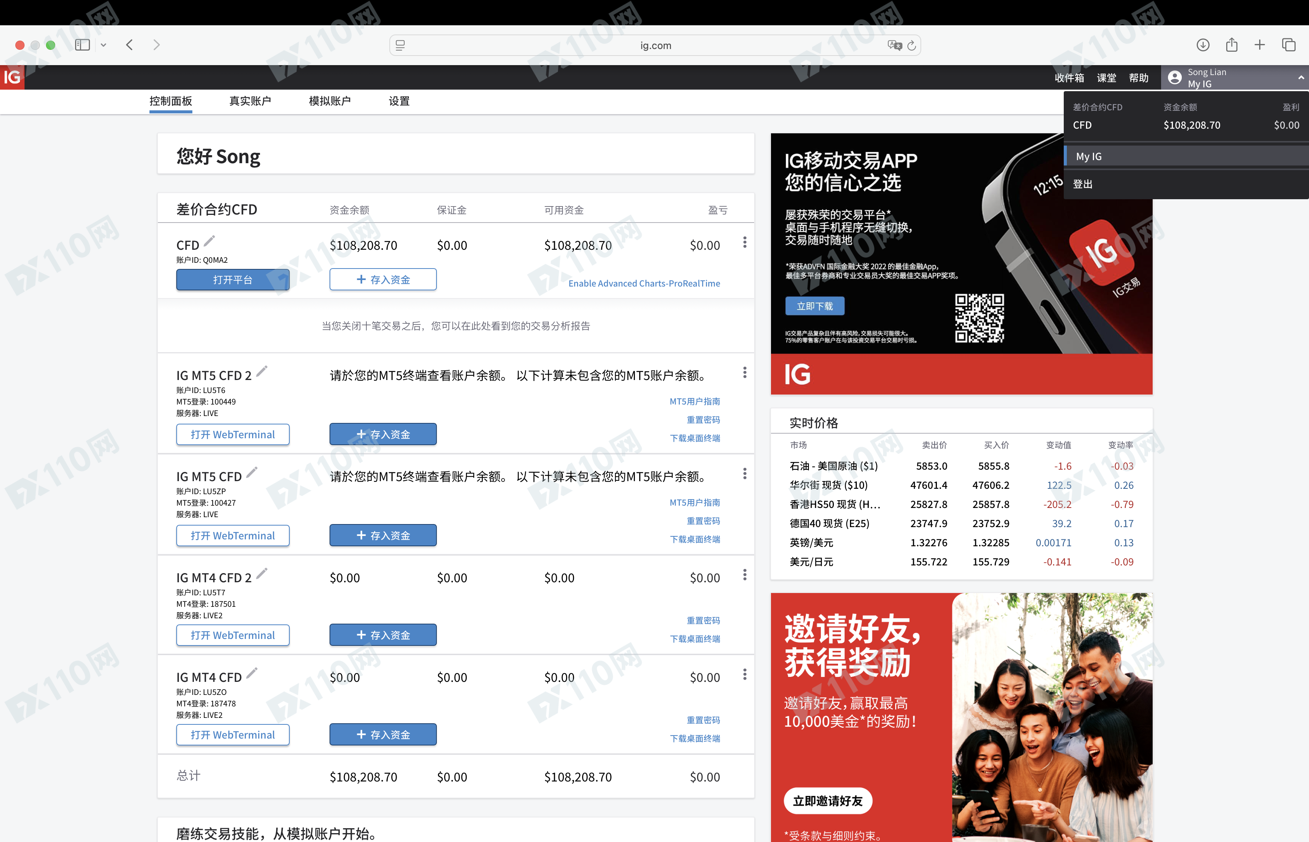Viewport: 1309px width, 842px height.
Task: Switch to 真实账户 tab
Action: pyautogui.click(x=250, y=101)
